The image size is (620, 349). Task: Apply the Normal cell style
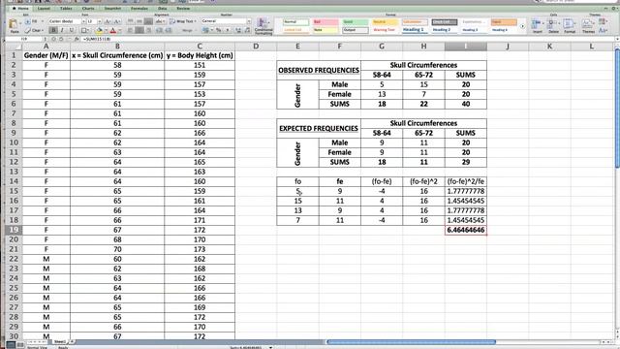(295, 21)
